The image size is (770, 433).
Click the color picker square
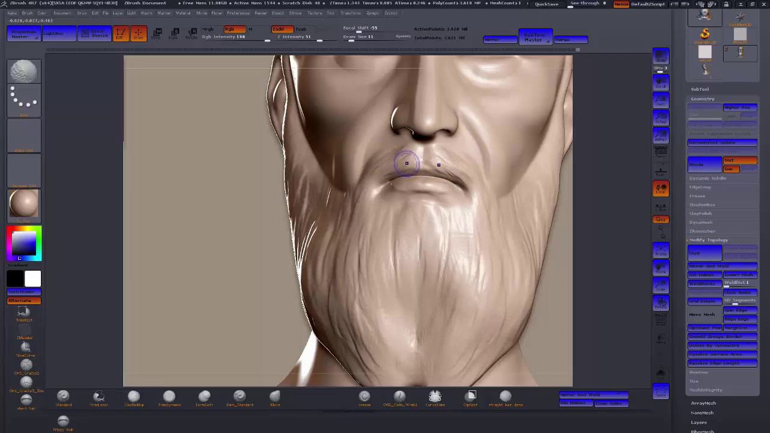pyautogui.click(x=24, y=244)
